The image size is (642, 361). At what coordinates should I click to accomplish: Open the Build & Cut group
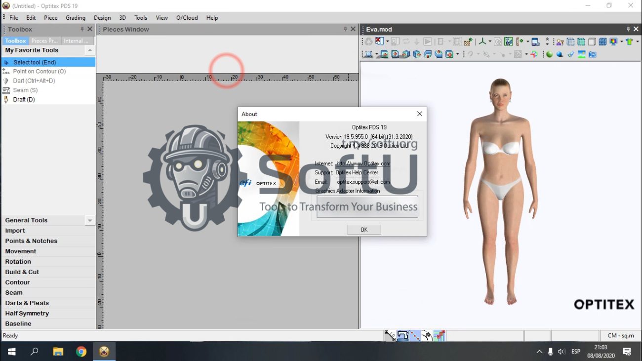coord(48,272)
